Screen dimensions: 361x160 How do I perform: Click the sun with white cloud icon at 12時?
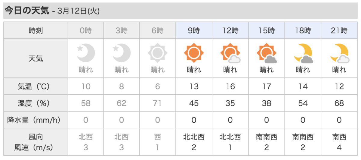tap(230, 53)
